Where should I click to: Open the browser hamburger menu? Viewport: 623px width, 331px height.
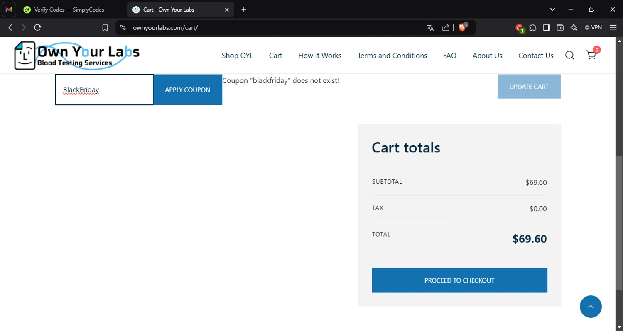coord(613,28)
